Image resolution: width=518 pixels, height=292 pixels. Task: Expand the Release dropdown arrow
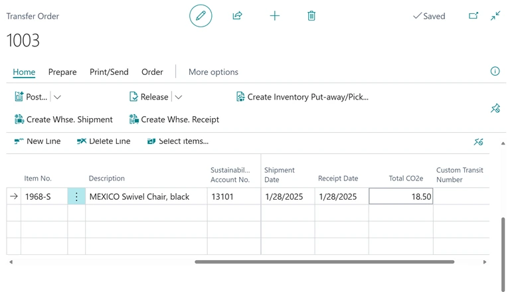[x=178, y=97]
